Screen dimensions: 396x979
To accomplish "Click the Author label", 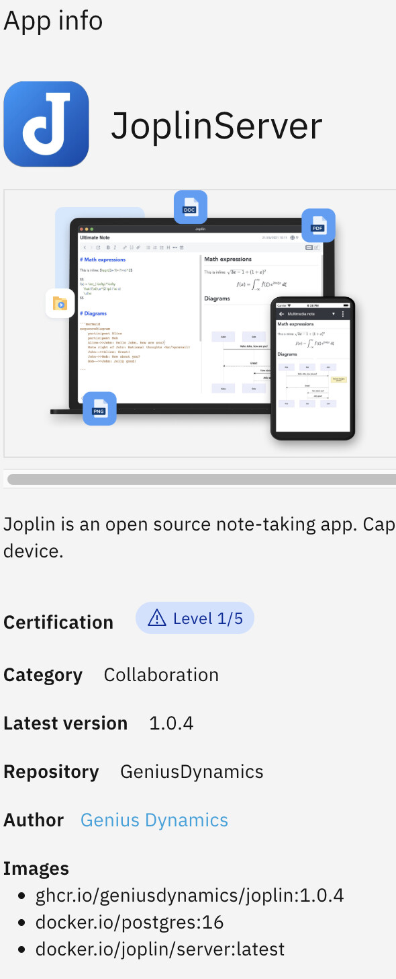I will click(34, 820).
